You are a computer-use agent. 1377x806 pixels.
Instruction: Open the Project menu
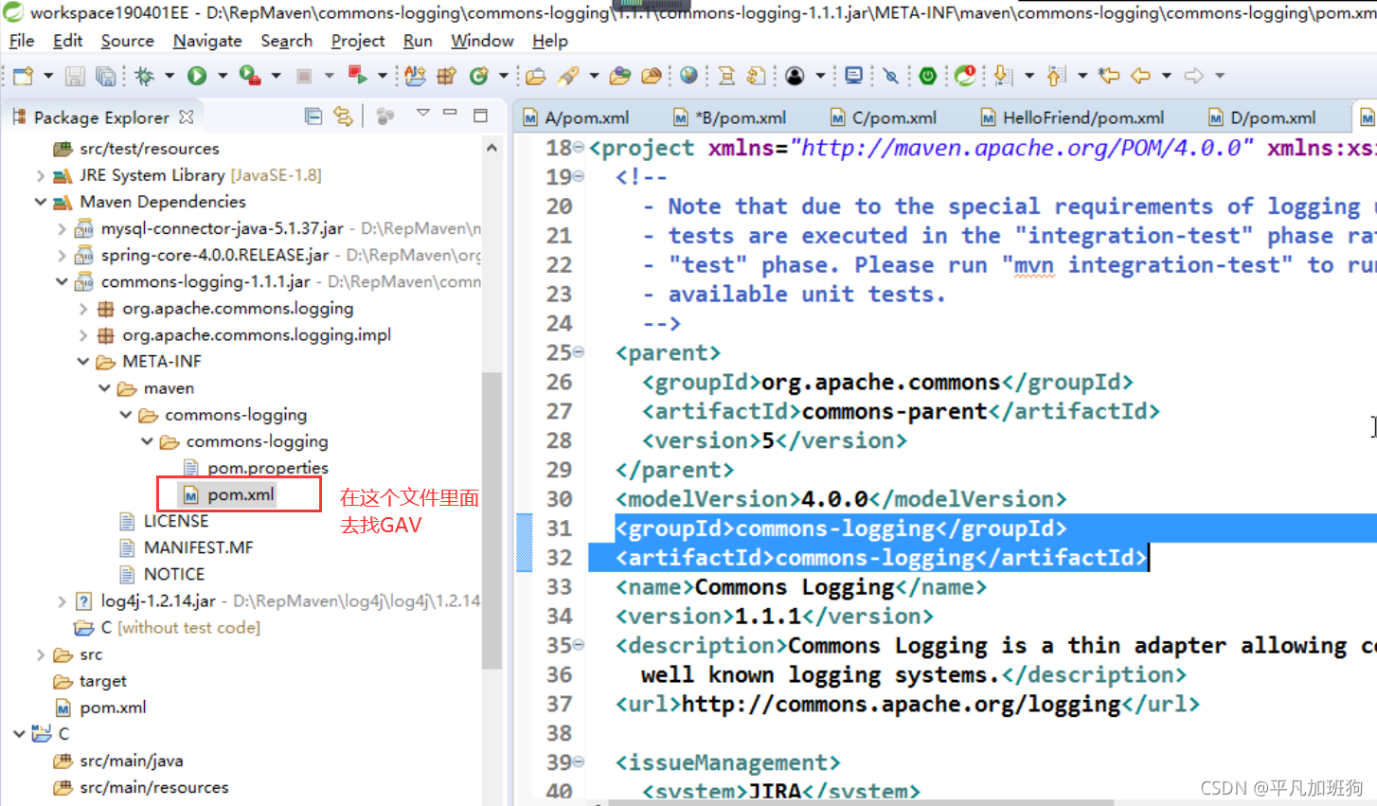(358, 41)
